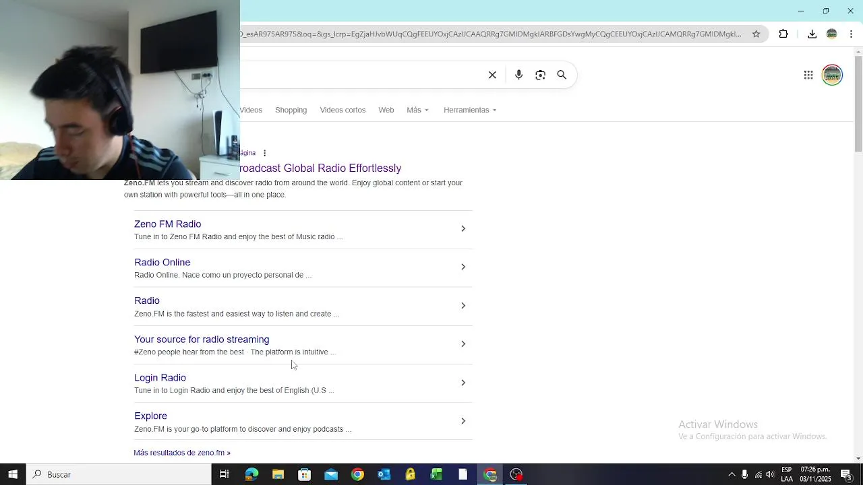Viewport: 863px width, 485px height.
Task: Expand the Explore sitelink chevron
Action: pyautogui.click(x=463, y=421)
